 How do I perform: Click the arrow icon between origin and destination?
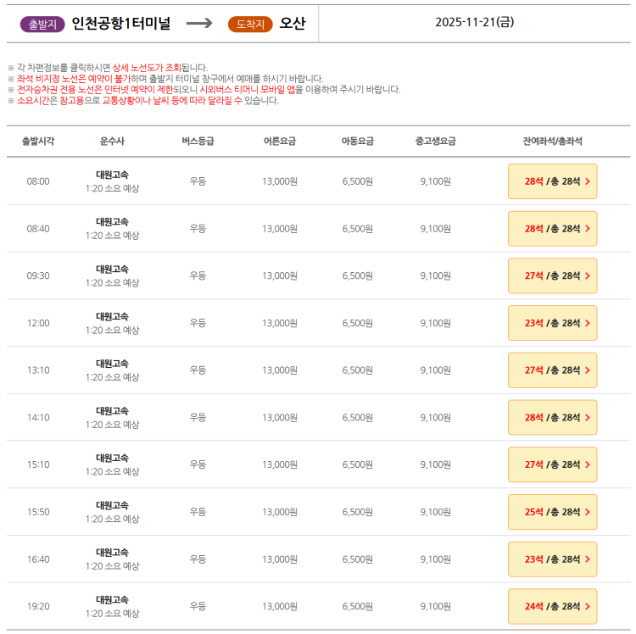pos(199,24)
